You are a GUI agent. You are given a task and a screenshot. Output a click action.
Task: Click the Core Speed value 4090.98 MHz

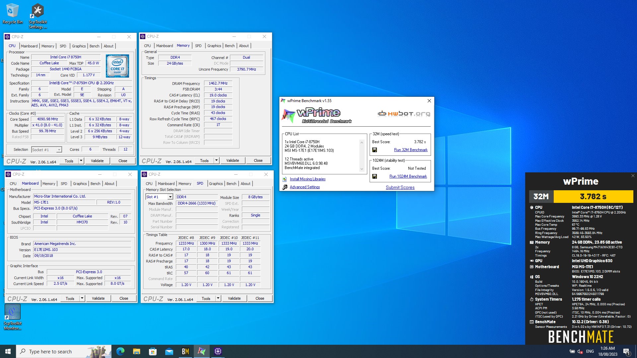(x=48, y=119)
